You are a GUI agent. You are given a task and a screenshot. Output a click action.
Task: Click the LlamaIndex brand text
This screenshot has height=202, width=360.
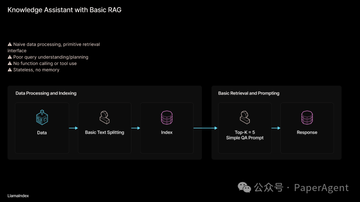18,196
